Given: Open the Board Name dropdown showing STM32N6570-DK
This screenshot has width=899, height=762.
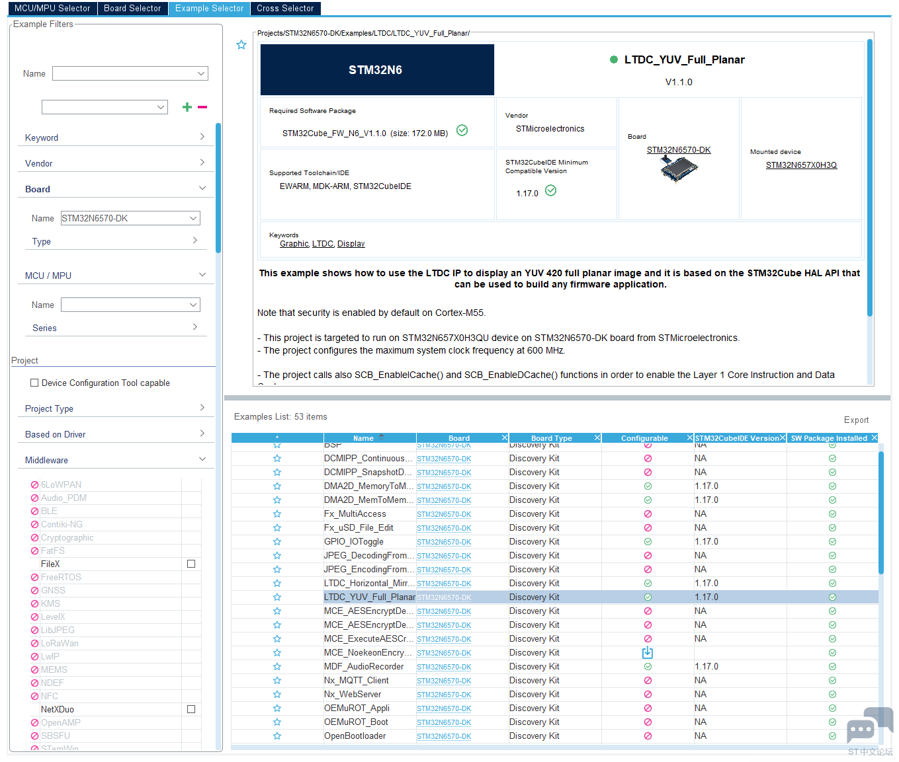Looking at the screenshot, I should [x=130, y=218].
